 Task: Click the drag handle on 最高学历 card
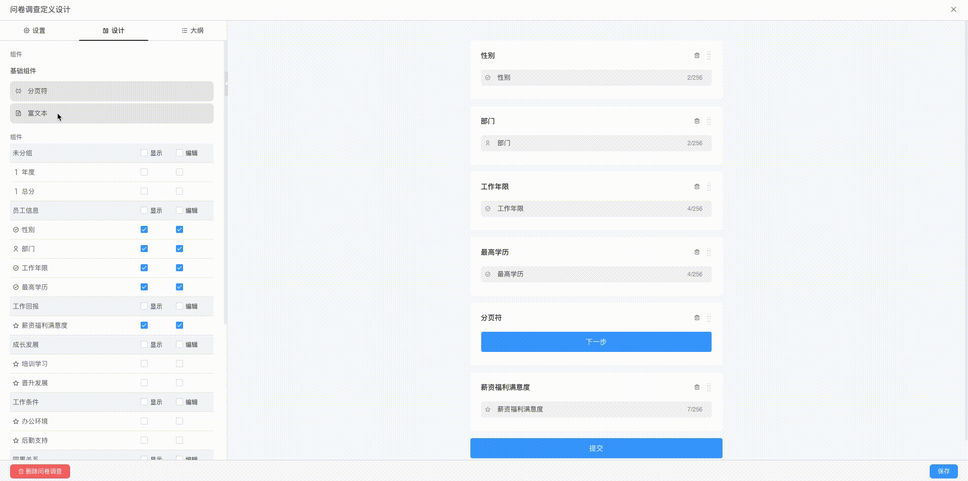tap(709, 252)
